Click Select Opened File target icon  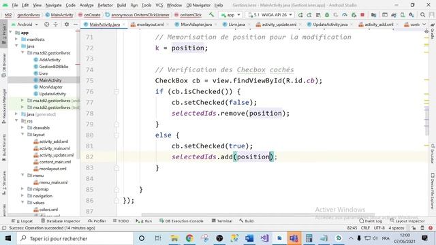47,24
